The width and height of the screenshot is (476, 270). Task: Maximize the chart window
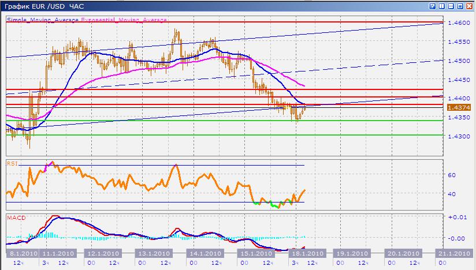click(460, 6)
